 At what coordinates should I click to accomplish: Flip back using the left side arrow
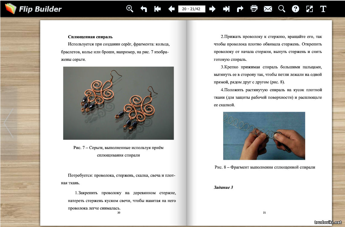[x=8, y=123]
